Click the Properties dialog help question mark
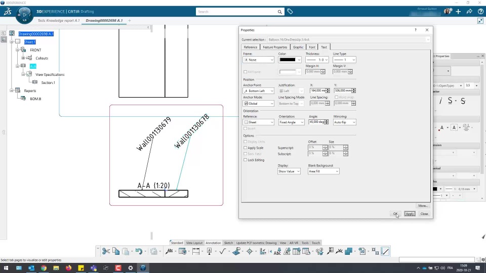Image resolution: width=486 pixels, height=273 pixels. pyautogui.click(x=415, y=30)
